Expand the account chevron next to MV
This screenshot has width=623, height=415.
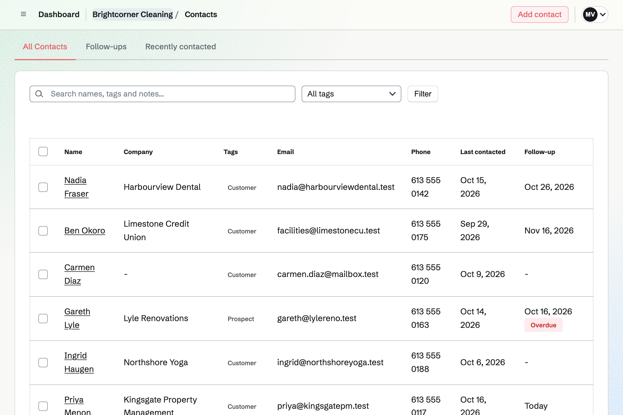(602, 14)
